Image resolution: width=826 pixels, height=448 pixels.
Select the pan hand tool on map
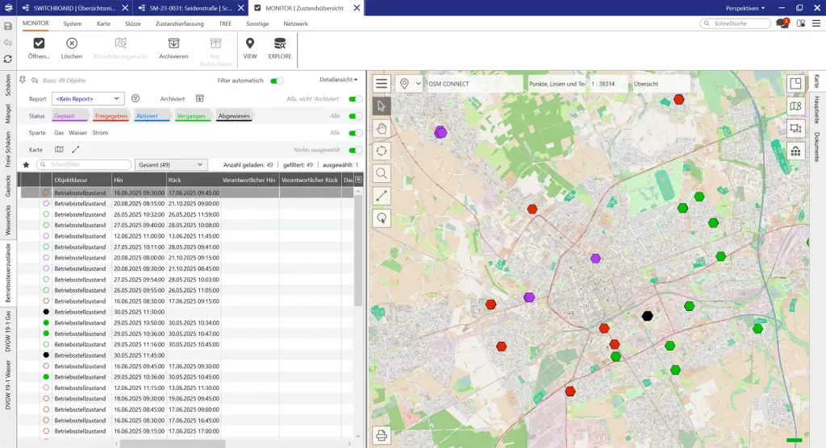pos(382,128)
